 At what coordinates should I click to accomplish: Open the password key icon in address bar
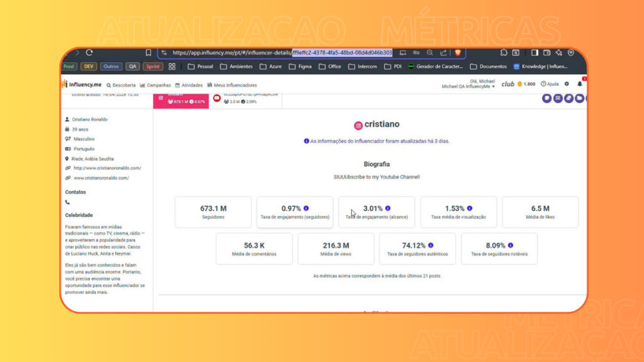[416, 53]
